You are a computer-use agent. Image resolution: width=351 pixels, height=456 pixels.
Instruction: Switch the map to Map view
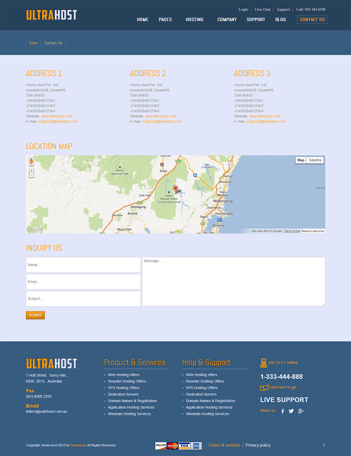pos(300,160)
